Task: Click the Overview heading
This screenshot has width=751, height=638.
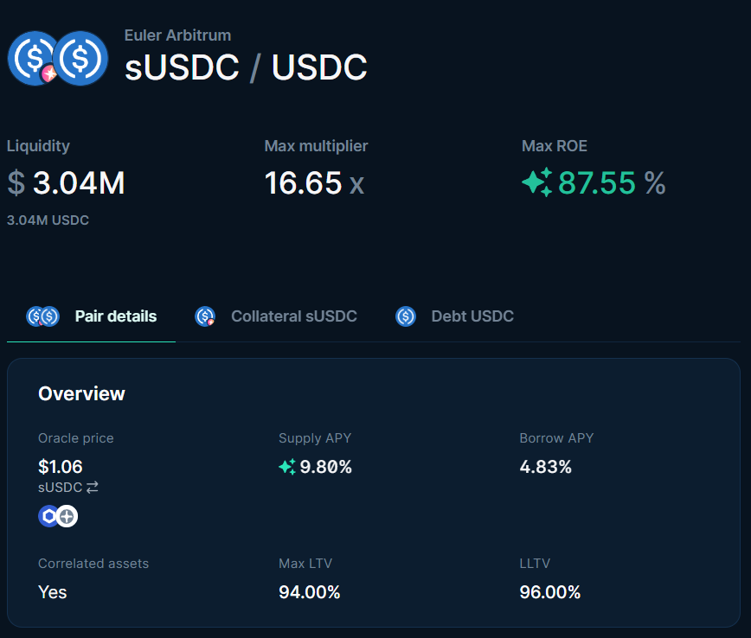Action: tap(81, 394)
